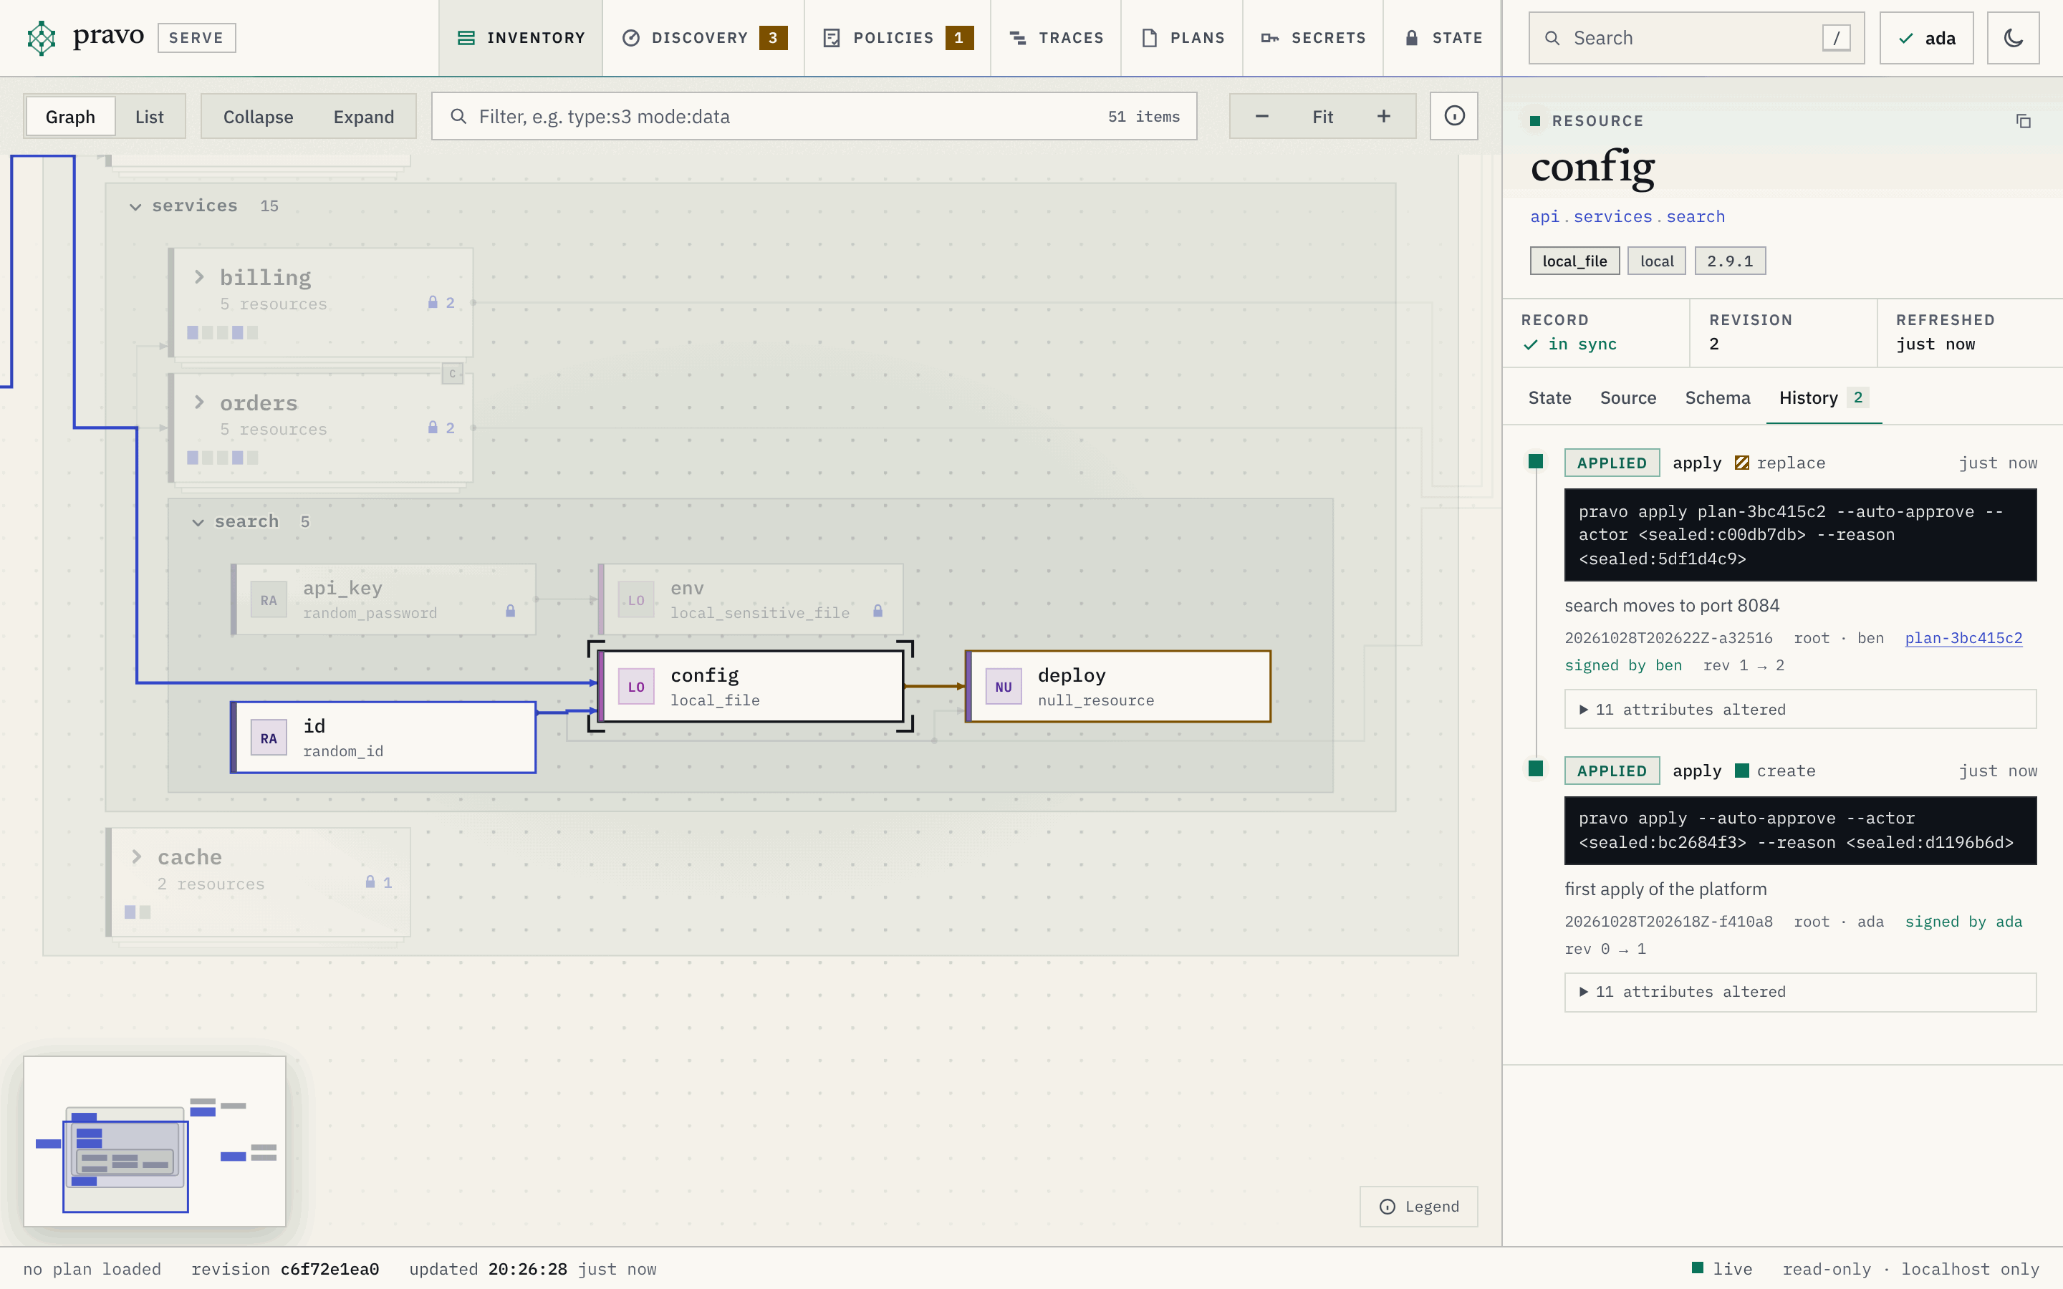Image resolution: width=2063 pixels, height=1289 pixels.
Task: Click the LO badge on config node
Action: 636,686
